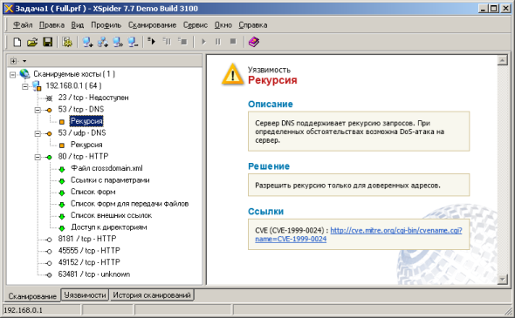Select 8181 / tcp - HTTP port

(87, 239)
